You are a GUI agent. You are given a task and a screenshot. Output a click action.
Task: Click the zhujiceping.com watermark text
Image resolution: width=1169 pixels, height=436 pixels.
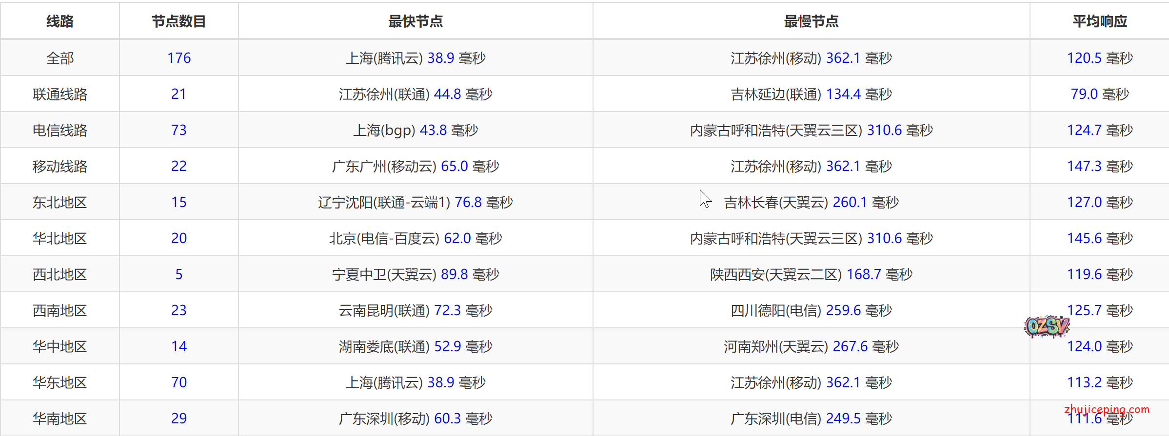(x=1107, y=409)
